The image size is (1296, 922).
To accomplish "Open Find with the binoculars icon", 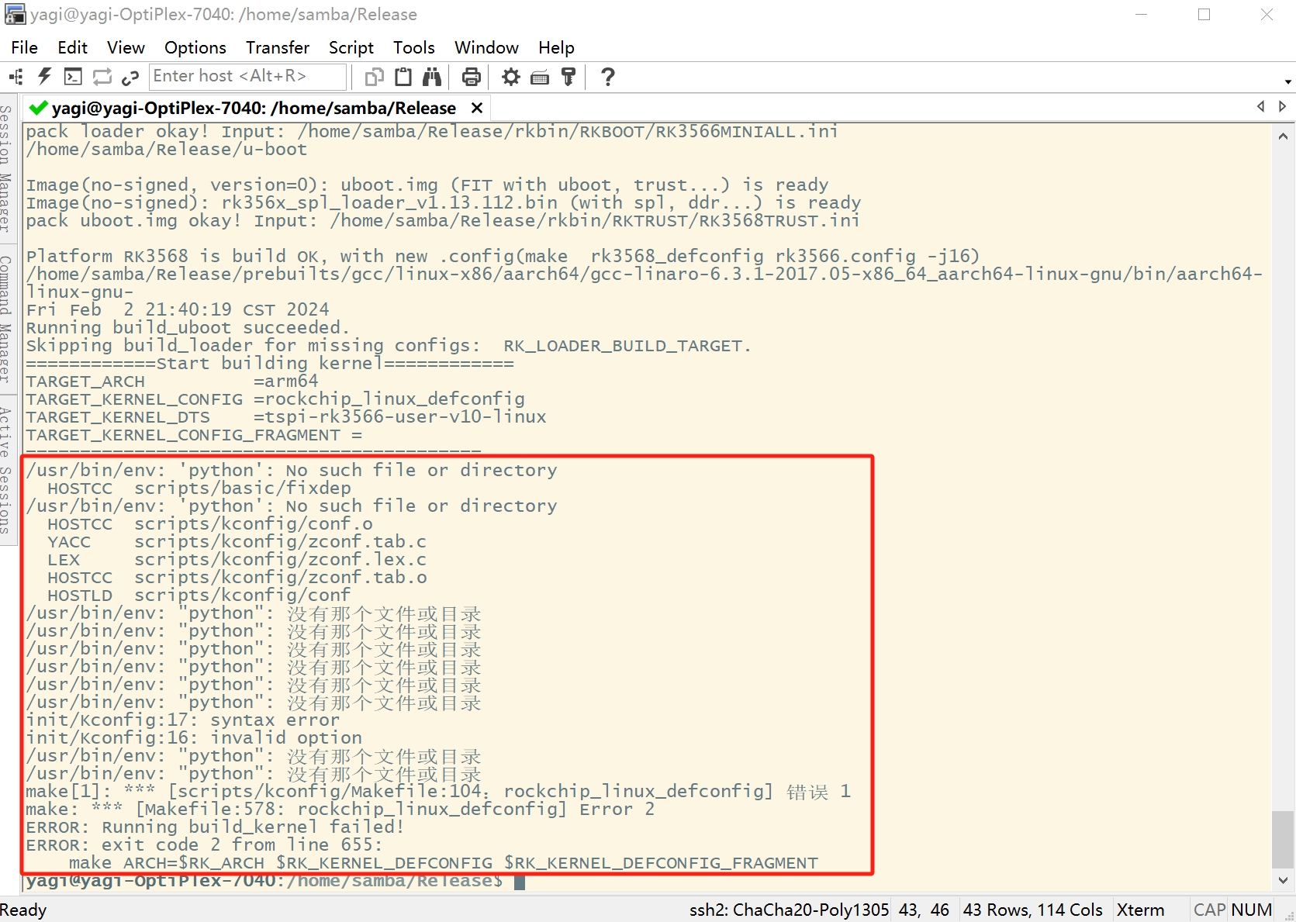I will pos(432,77).
